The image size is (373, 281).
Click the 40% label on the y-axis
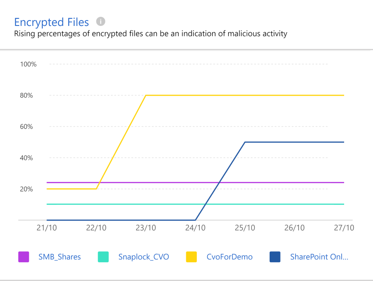(x=26, y=158)
